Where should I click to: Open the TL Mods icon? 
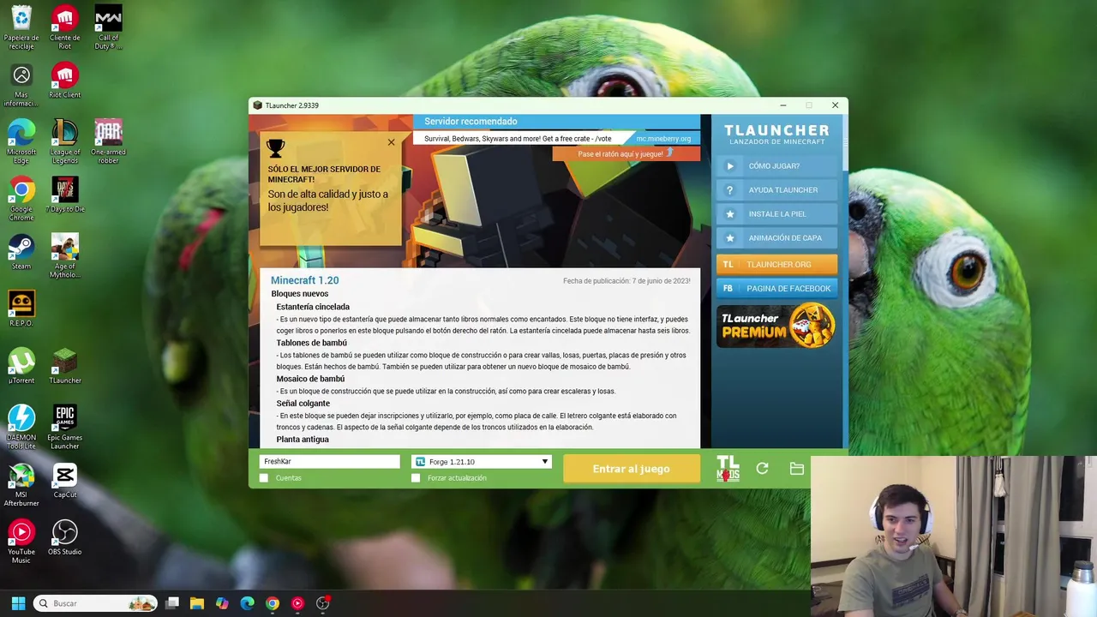pos(728,469)
